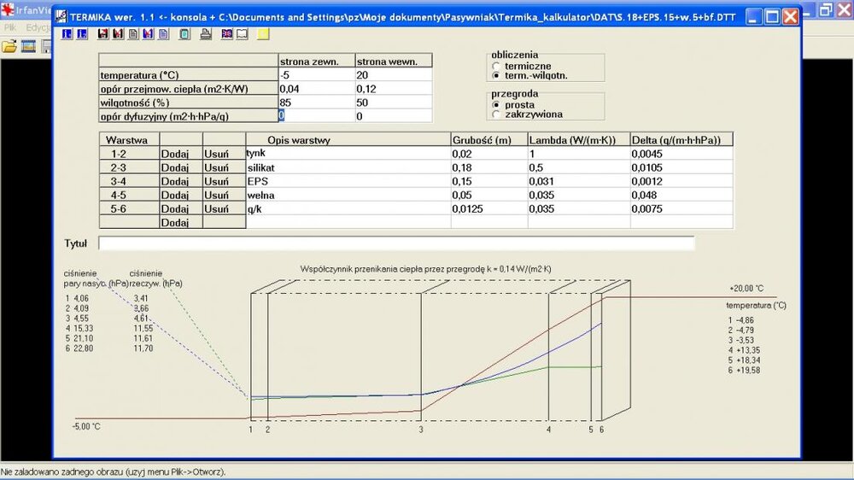The image size is (854, 480).
Task: Select the "termiczne" calculation option
Action: (x=496, y=66)
